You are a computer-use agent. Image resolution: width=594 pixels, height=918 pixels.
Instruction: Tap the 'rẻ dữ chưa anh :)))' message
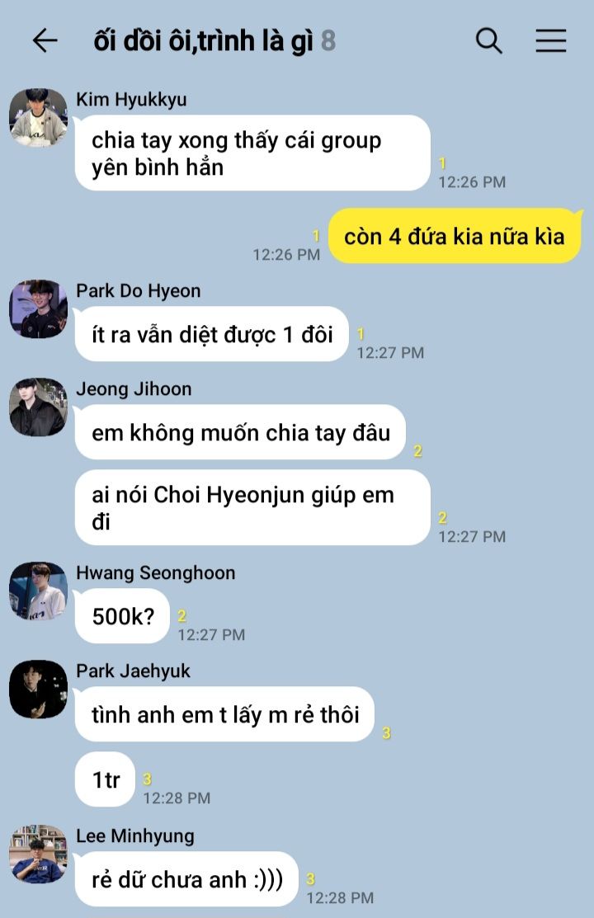[187, 878]
